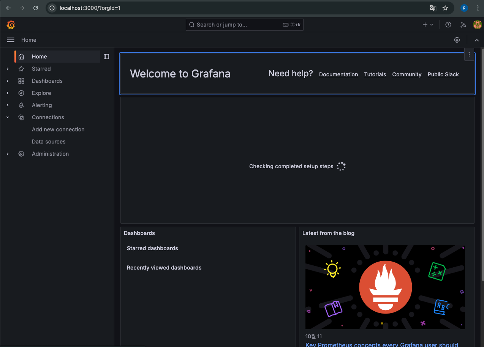This screenshot has width=484, height=347.
Task: Click the browser forward arrow
Action: (22, 8)
